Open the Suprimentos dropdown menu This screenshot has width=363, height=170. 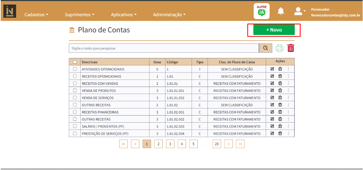pyautogui.click(x=80, y=14)
